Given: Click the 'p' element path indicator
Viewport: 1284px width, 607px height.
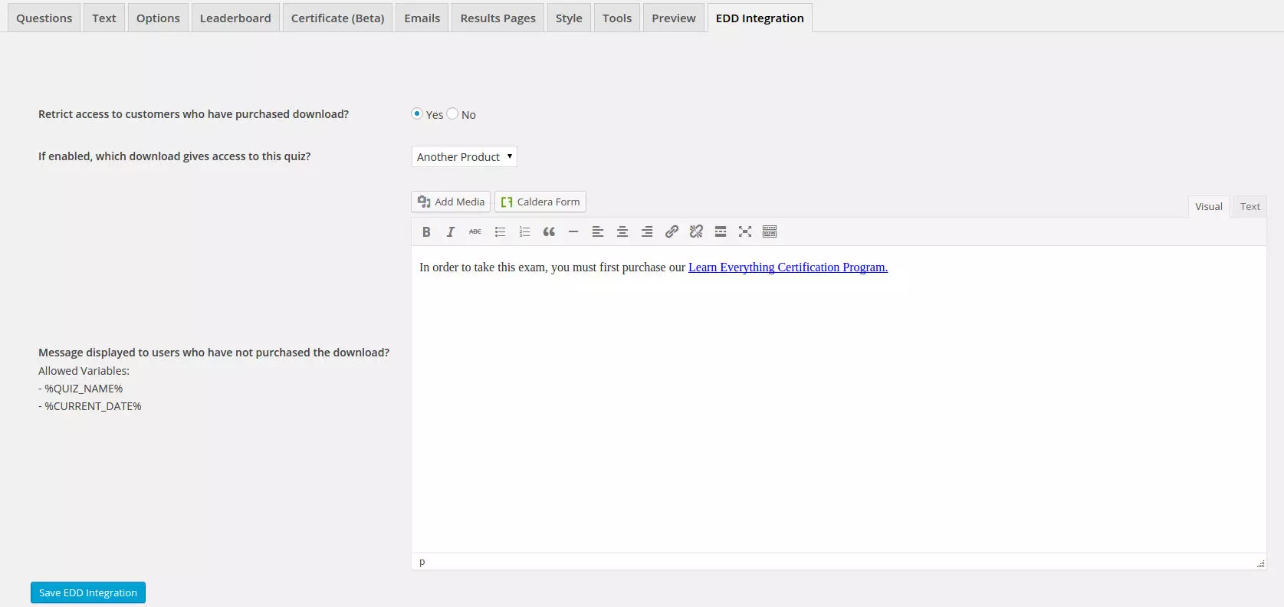Looking at the screenshot, I should point(422,562).
